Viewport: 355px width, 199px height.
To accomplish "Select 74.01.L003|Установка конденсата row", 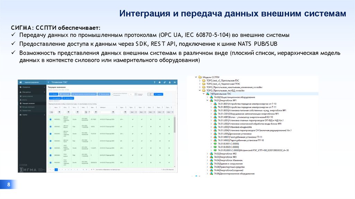I will (235, 127).
